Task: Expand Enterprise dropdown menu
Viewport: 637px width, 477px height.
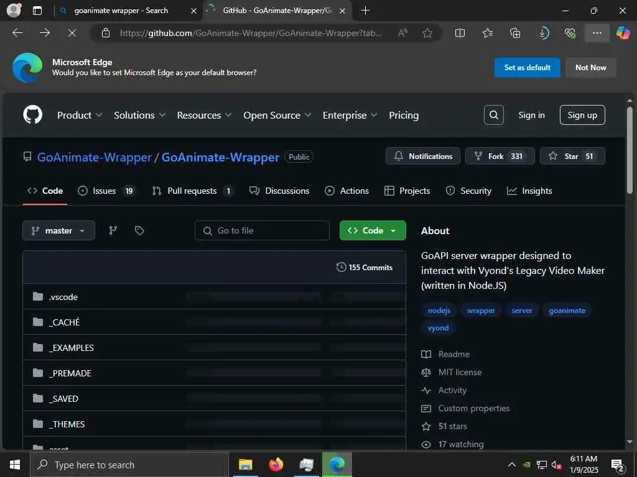Action: [x=350, y=115]
